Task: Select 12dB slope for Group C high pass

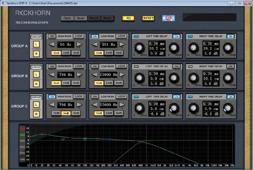Action: click(x=56, y=113)
